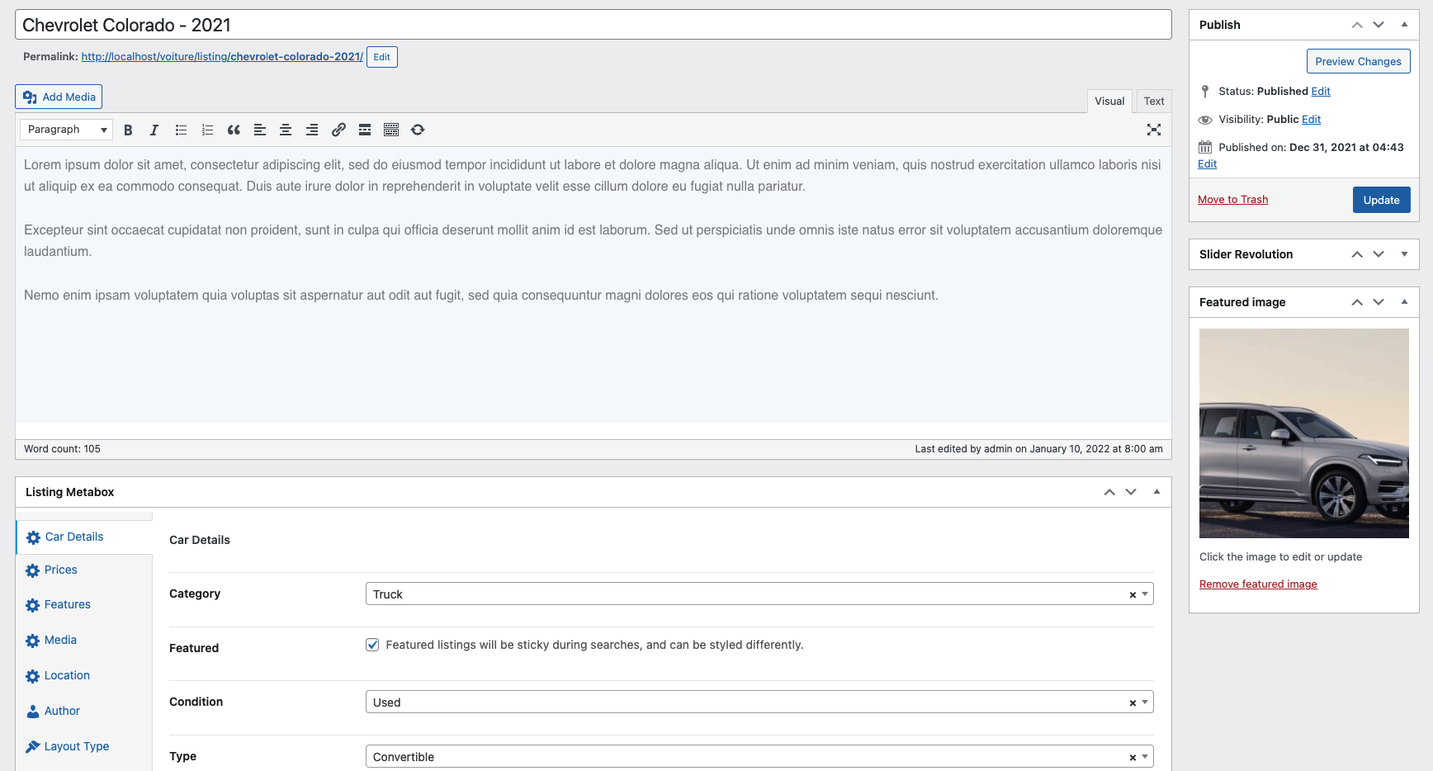This screenshot has height=771, width=1433.
Task: Insert Read More tag
Action: (x=365, y=130)
